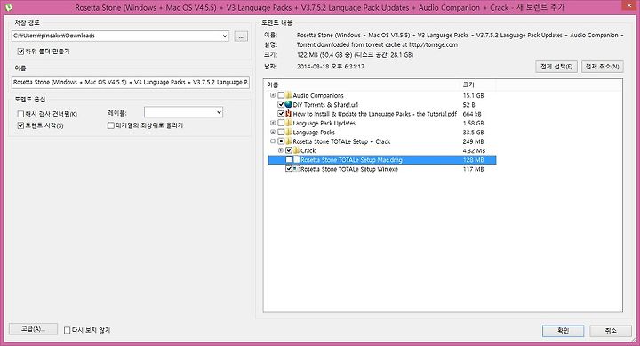
Task: Click the 52 B size value
Action: (x=469, y=105)
